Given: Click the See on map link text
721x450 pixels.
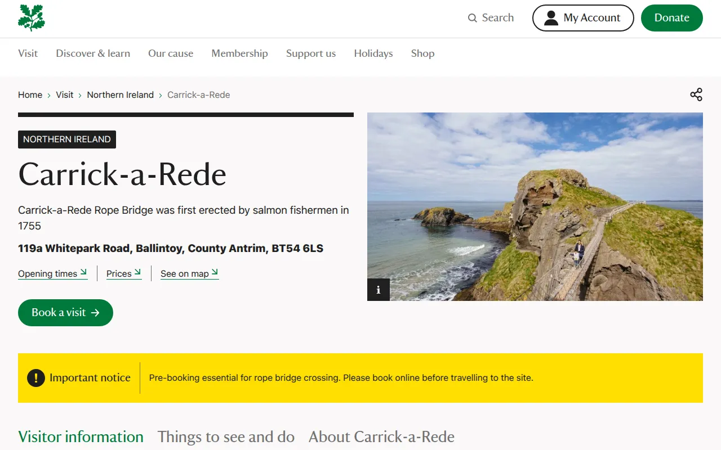Looking at the screenshot, I should click(185, 274).
